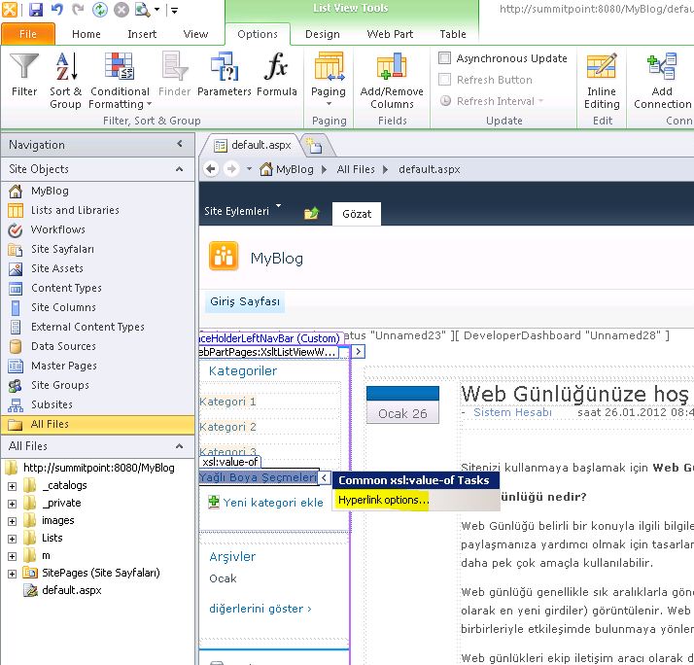Select Master Pages in navigation

[63, 366]
